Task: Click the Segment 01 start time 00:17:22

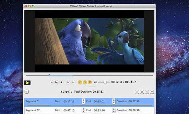Action: (69, 101)
